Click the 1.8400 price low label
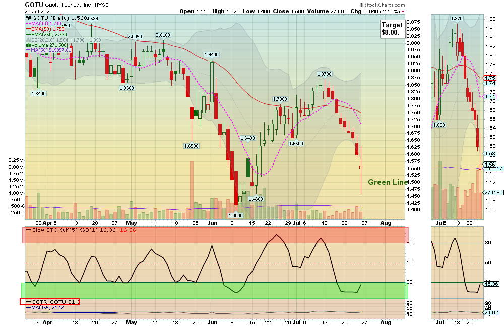The width and height of the screenshot is (504, 327). [39, 94]
